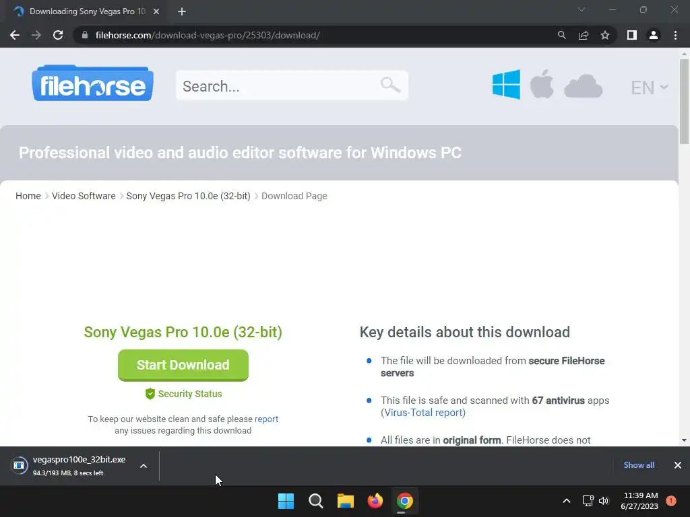Select the Downloading Sony Vegas Pro tab
The width and height of the screenshot is (690, 517).
coord(87,11)
